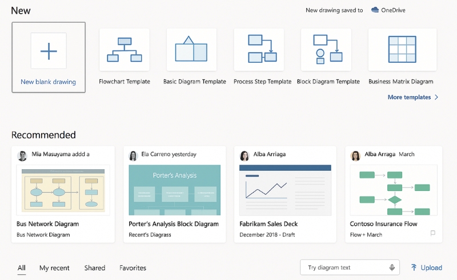
Task: Click New drawing saved to text
Action: pyautogui.click(x=334, y=10)
